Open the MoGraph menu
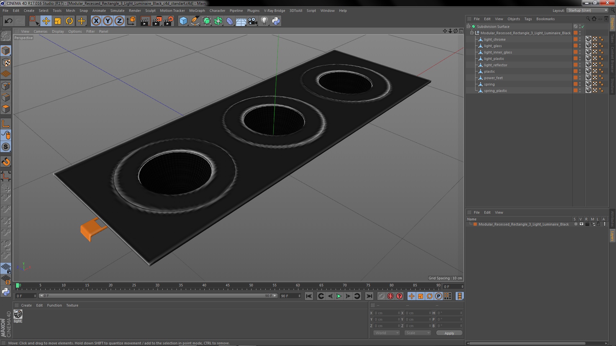Image resolution: width=616 pixels, height=346 pixels. coord(197,11)
